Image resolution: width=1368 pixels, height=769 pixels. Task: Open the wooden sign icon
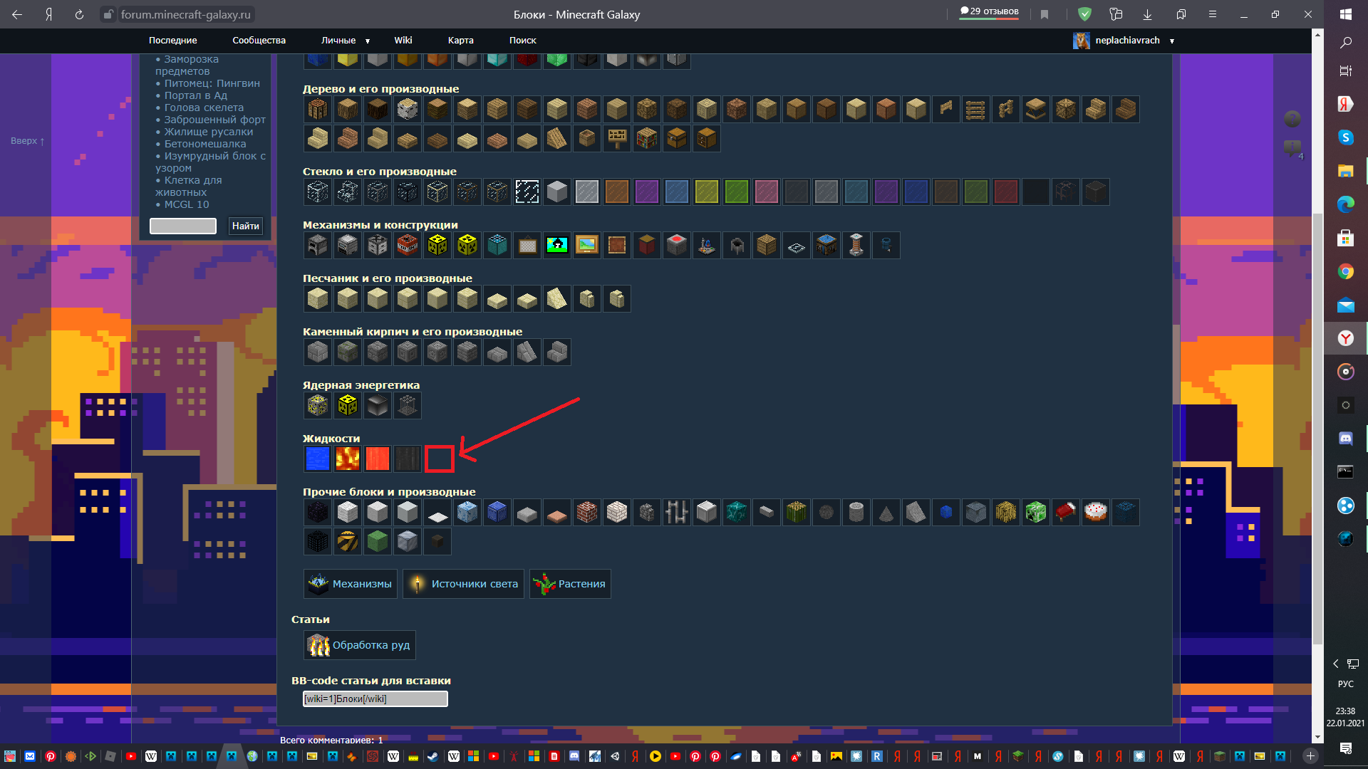coord(617,139)
